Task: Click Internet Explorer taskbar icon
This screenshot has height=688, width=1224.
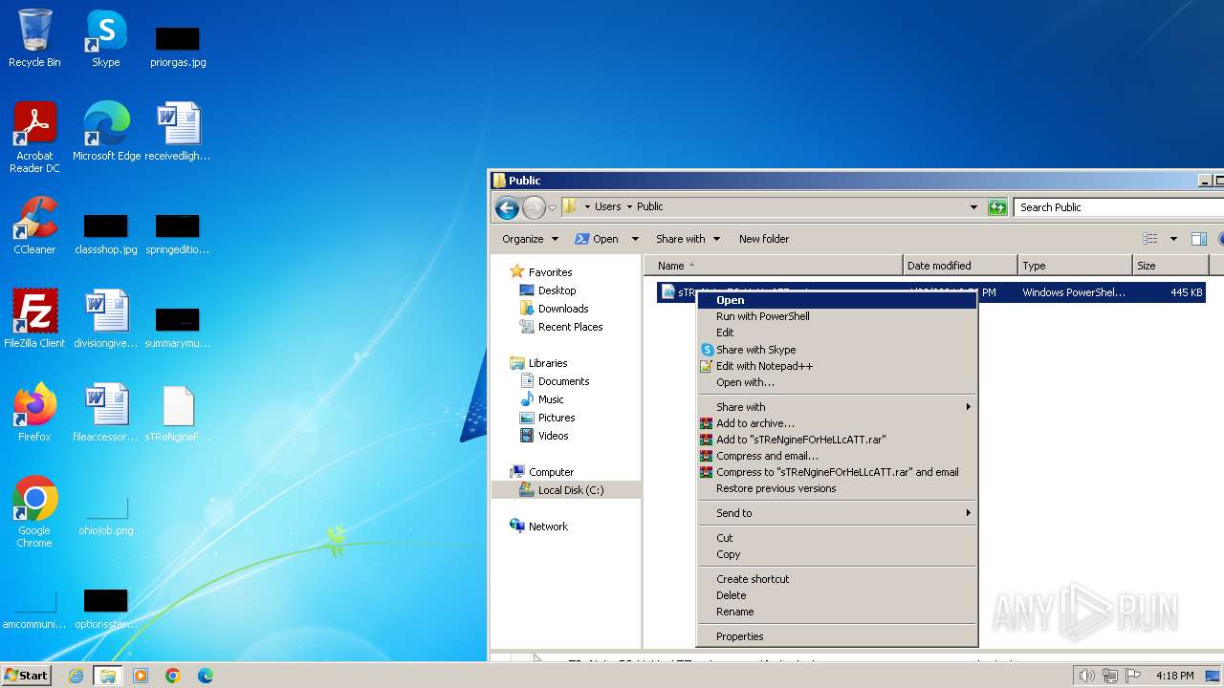Action: (x=76, y=676)
